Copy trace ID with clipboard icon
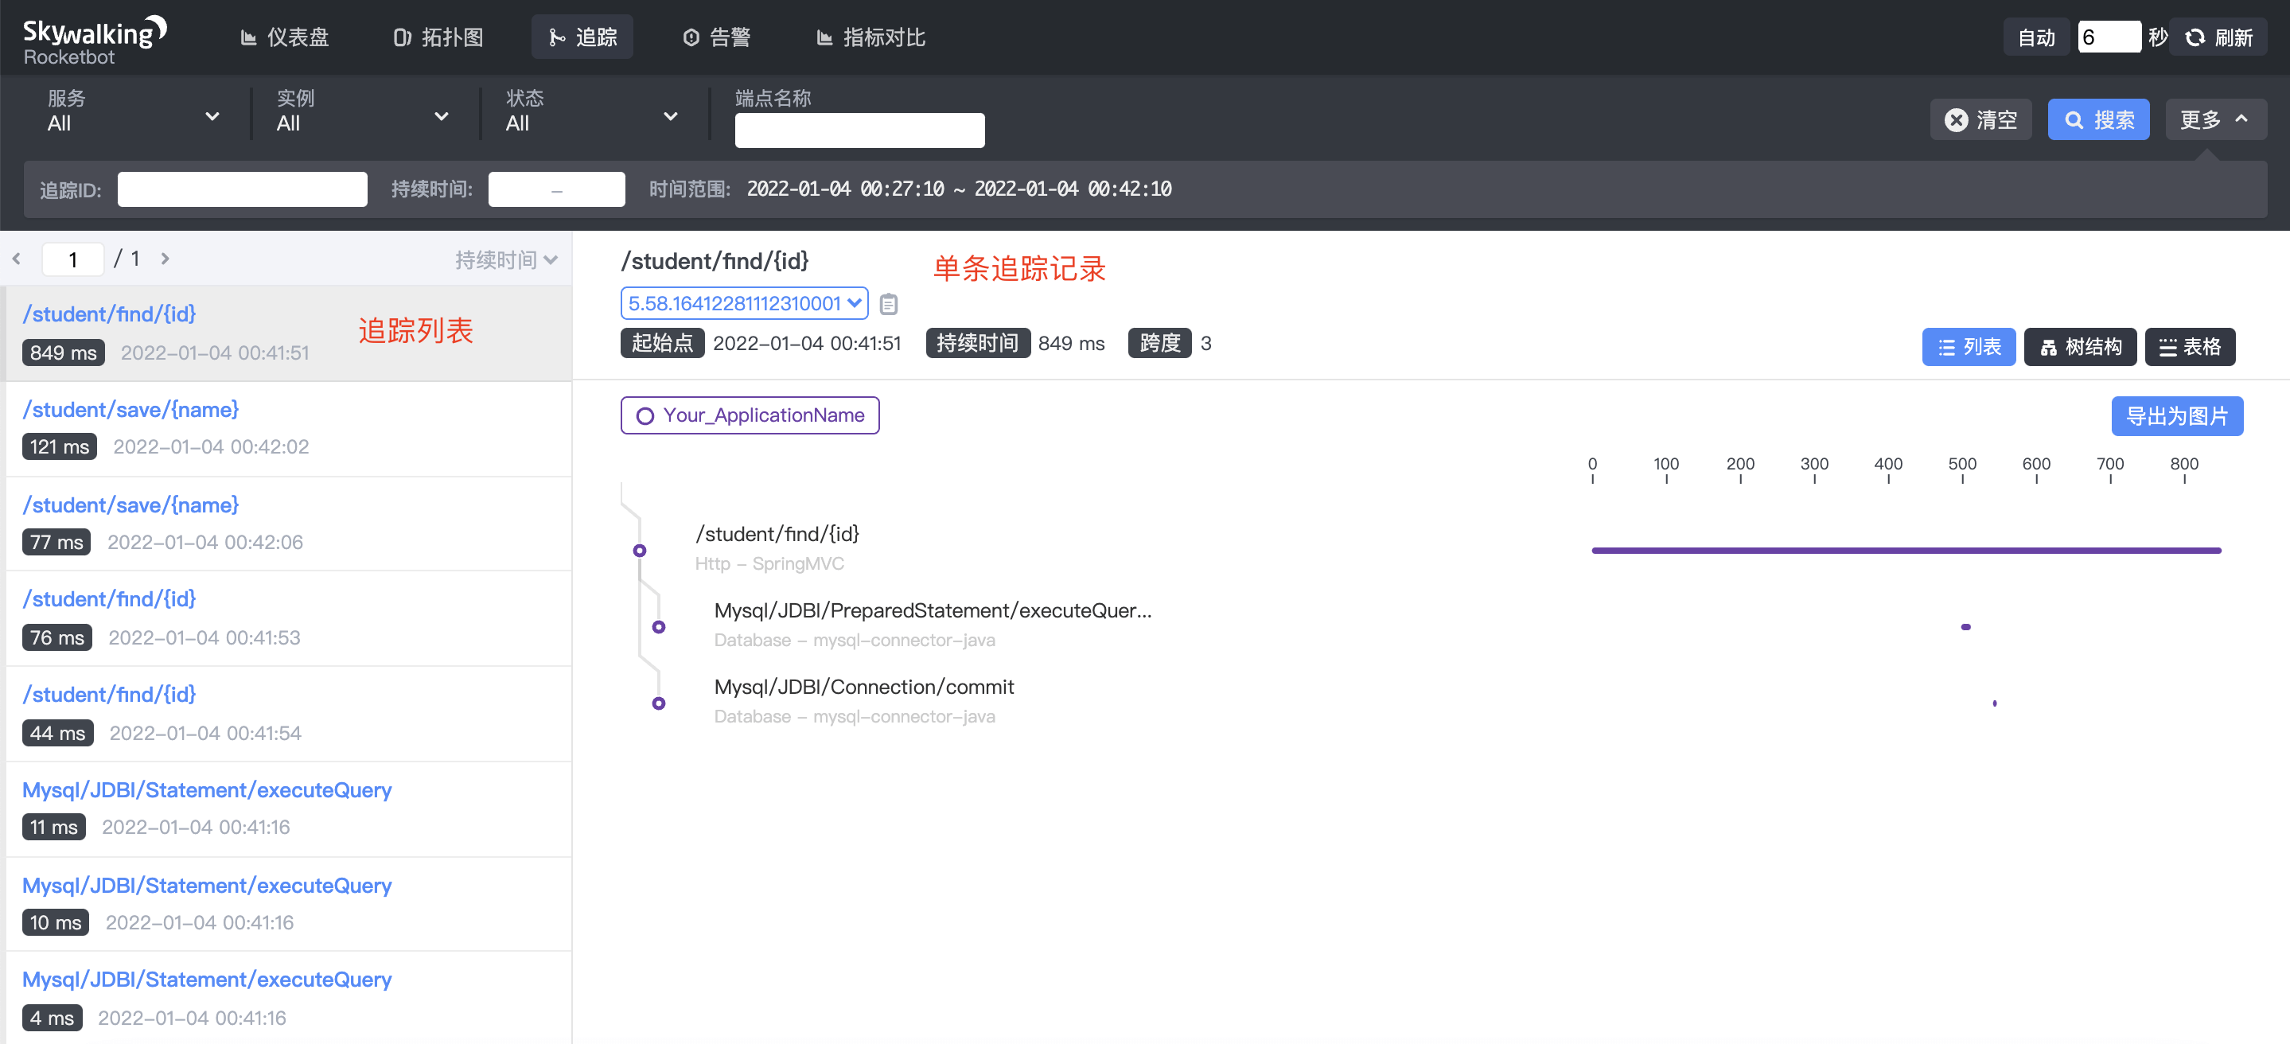 point(888,304)
